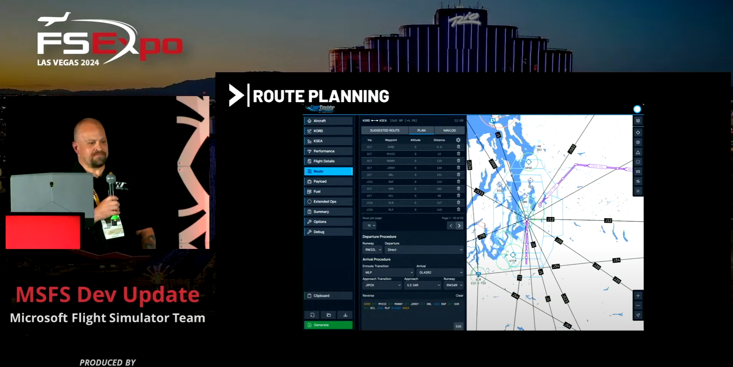Viewport: 733px width, 367px height.
Task: Click the OLM VOR symbol on map
Action: [478, 275]
